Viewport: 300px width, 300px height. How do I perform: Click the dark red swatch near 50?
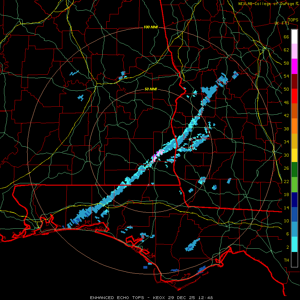(x=294, y=81)
